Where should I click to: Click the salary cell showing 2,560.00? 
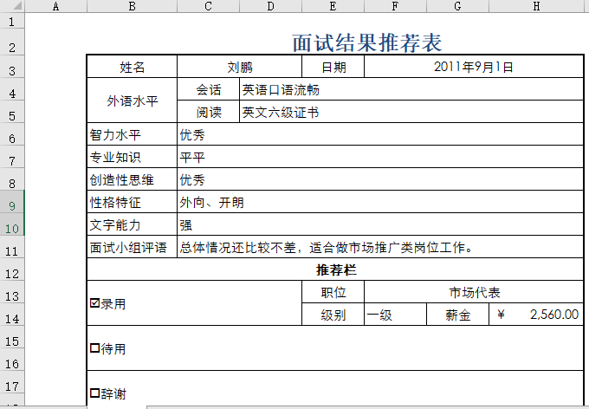553,315
